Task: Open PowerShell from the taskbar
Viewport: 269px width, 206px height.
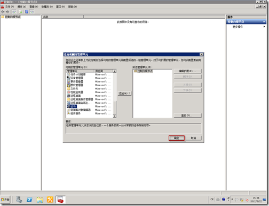Action: pyautogui.click(x=29, y=200)
